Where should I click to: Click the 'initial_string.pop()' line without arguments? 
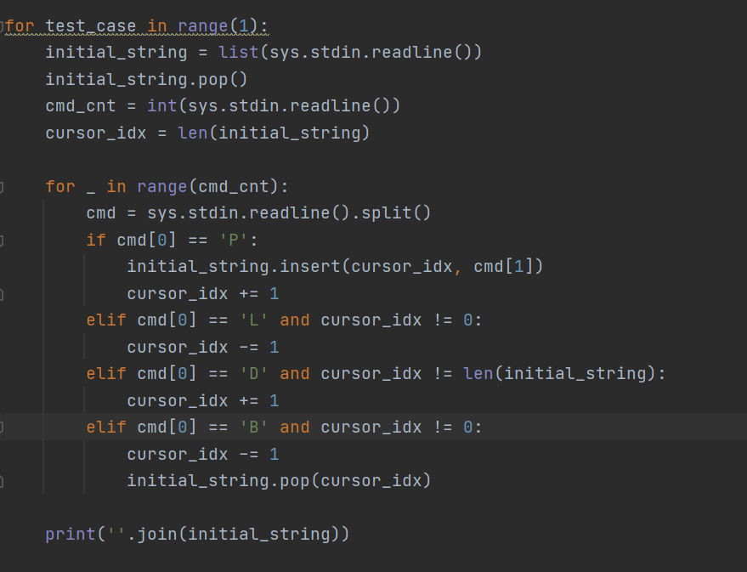coord(146,79)
